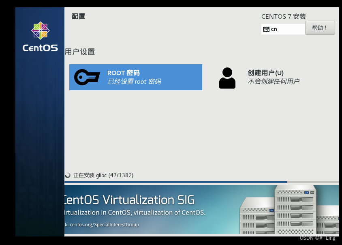Click the keyboard icon next to cn
Image resolution: width=342 pixels, height=245 pixels.
click(x=266, y=29)
